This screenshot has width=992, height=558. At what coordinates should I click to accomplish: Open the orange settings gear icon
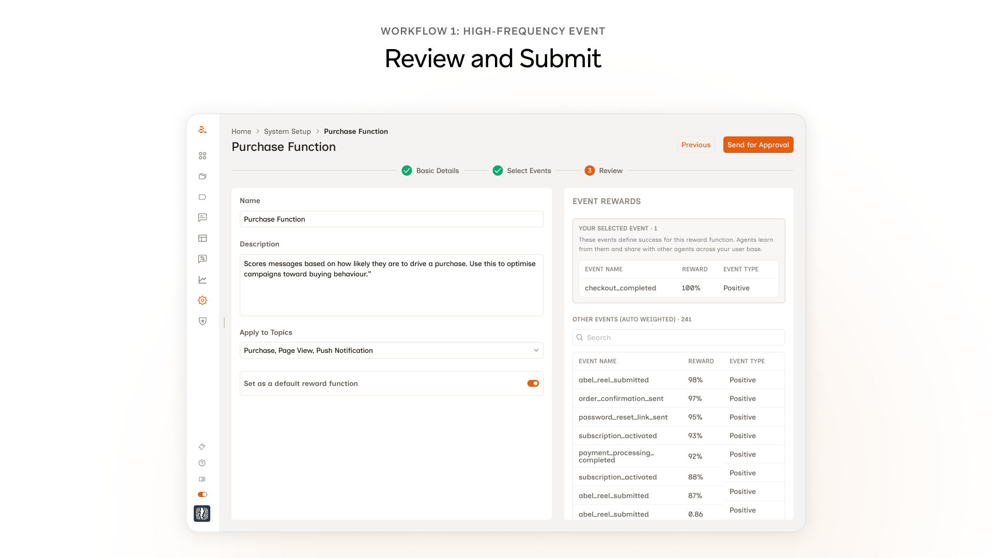tap(203, 300)
